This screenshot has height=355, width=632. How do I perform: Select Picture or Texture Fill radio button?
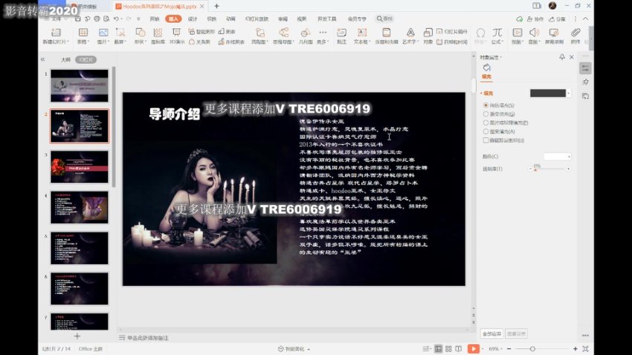pyautogui.click(x=486, y=123)
